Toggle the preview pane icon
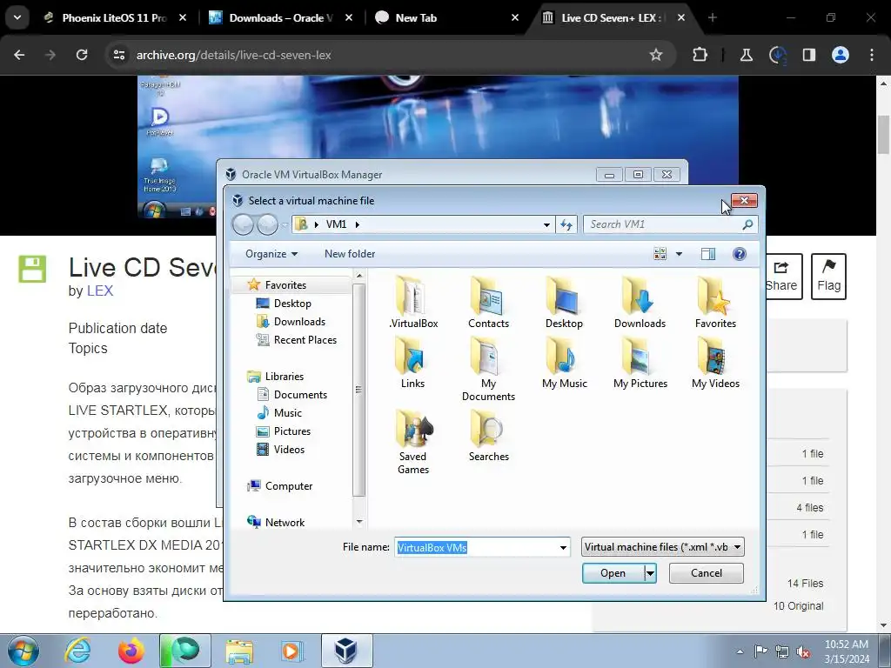The width and height of the screenshot is (891, 668). point(708,254)
